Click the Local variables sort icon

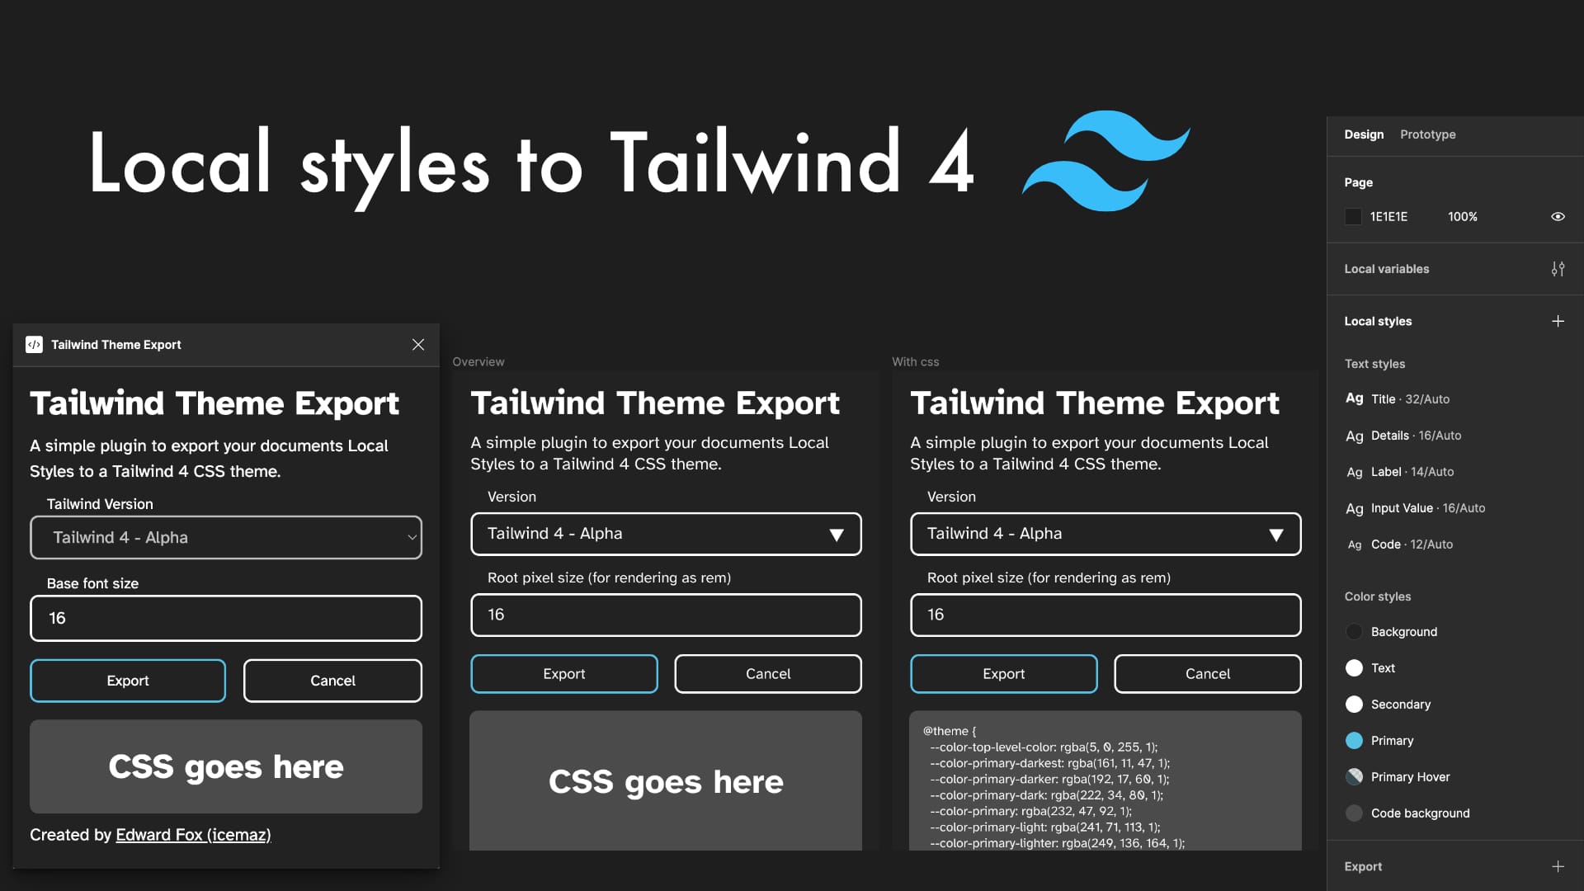coord(1558,269)
